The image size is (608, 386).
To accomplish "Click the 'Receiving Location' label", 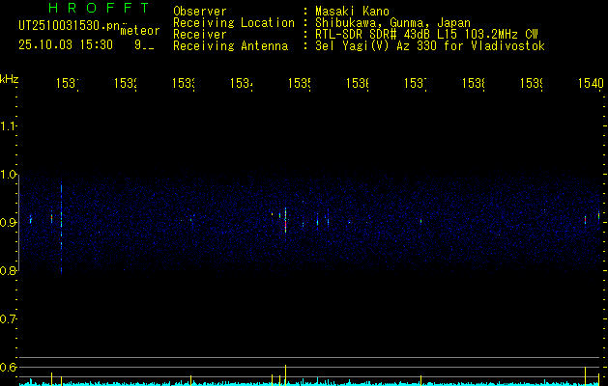I will 234,23.
